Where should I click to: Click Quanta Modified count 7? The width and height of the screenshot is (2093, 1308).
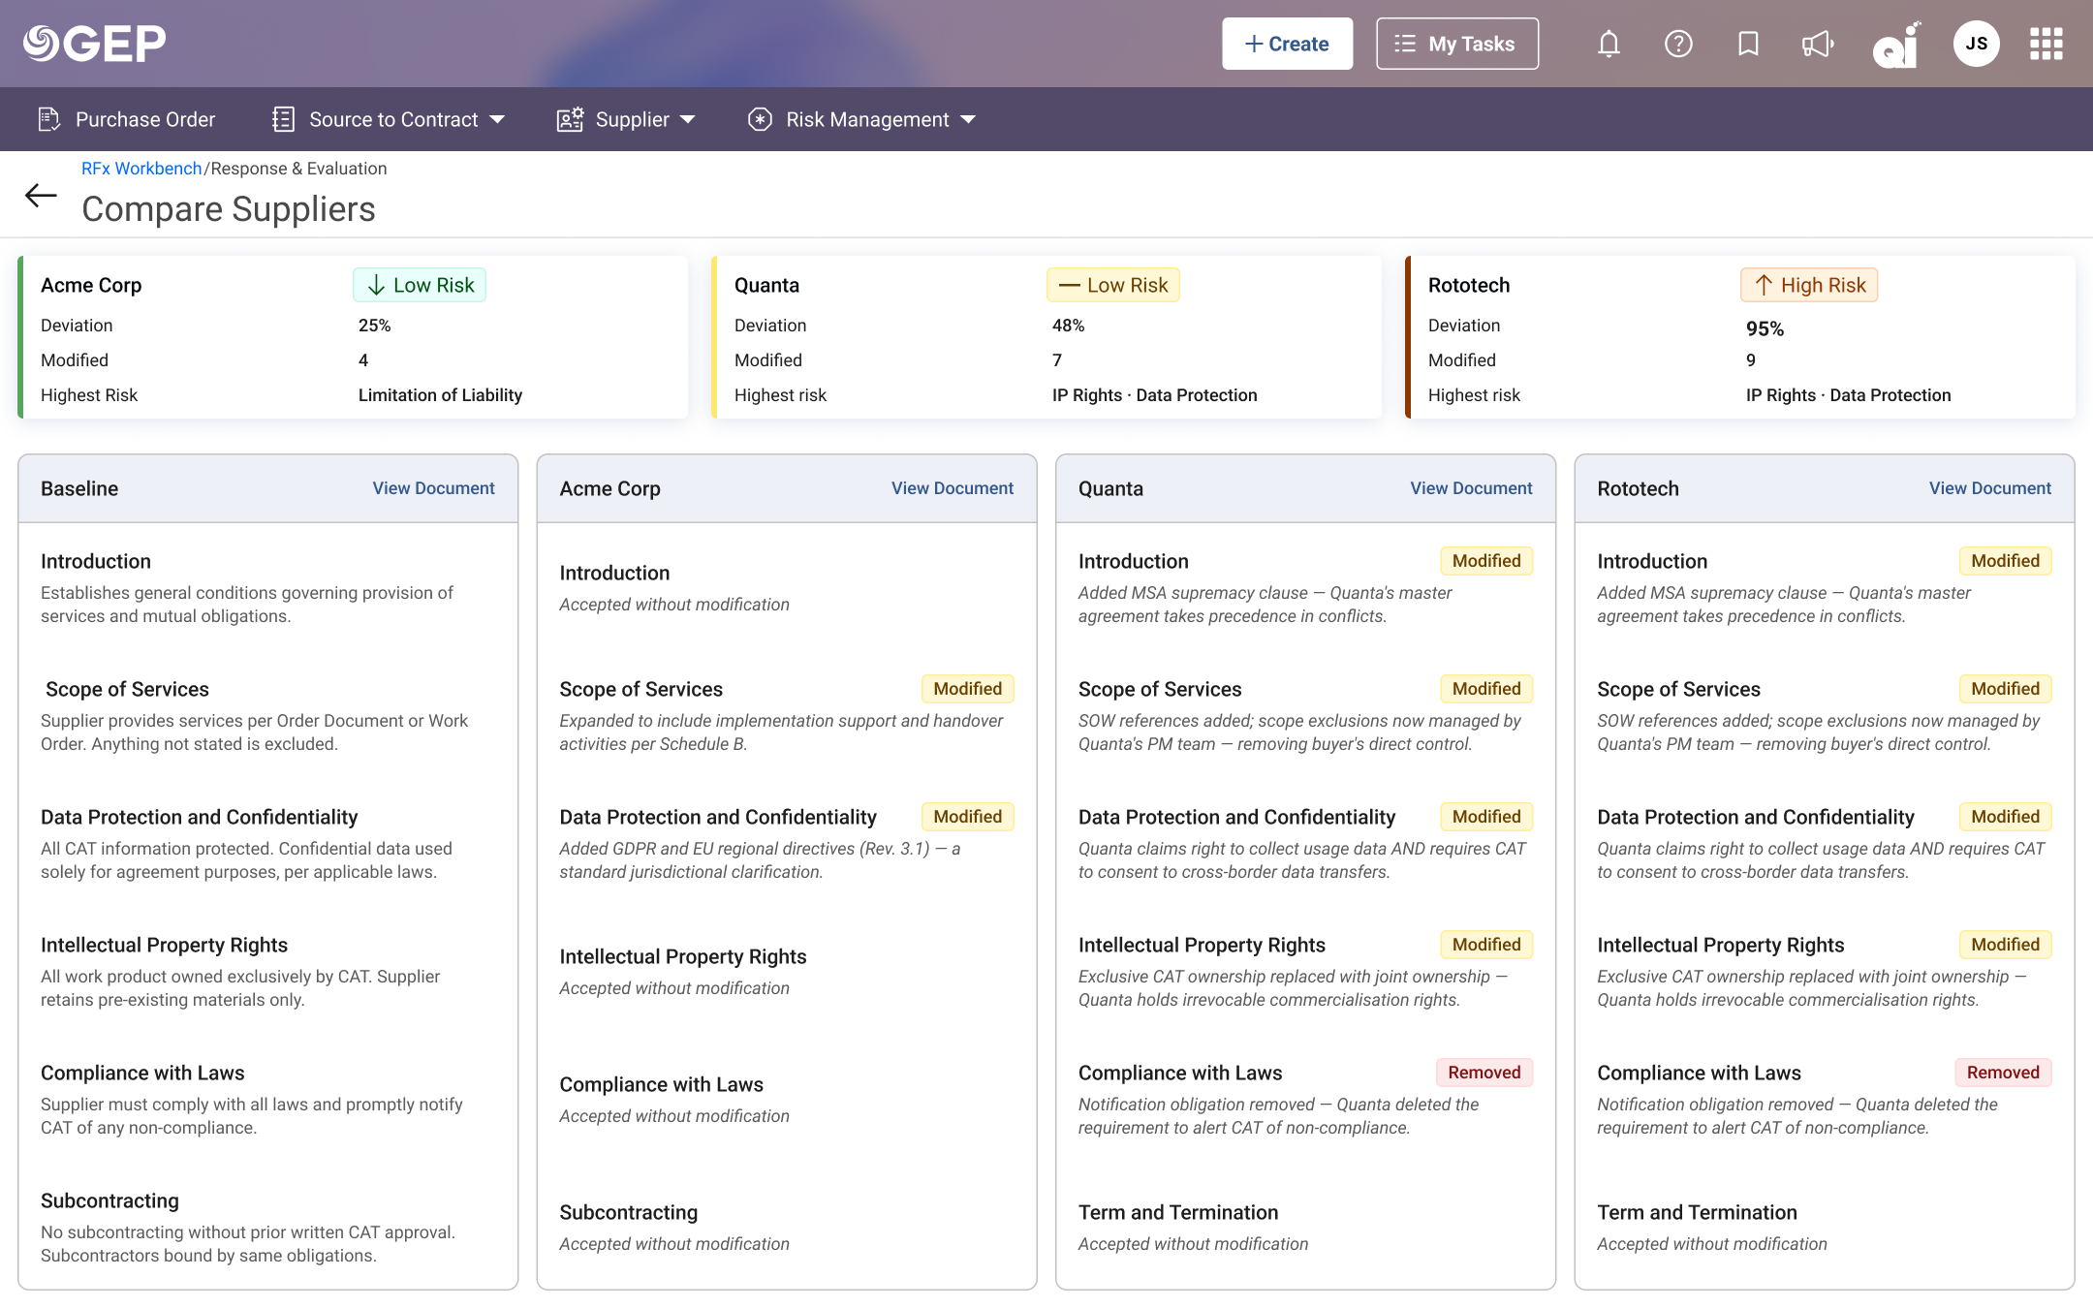pos(1057,360)
